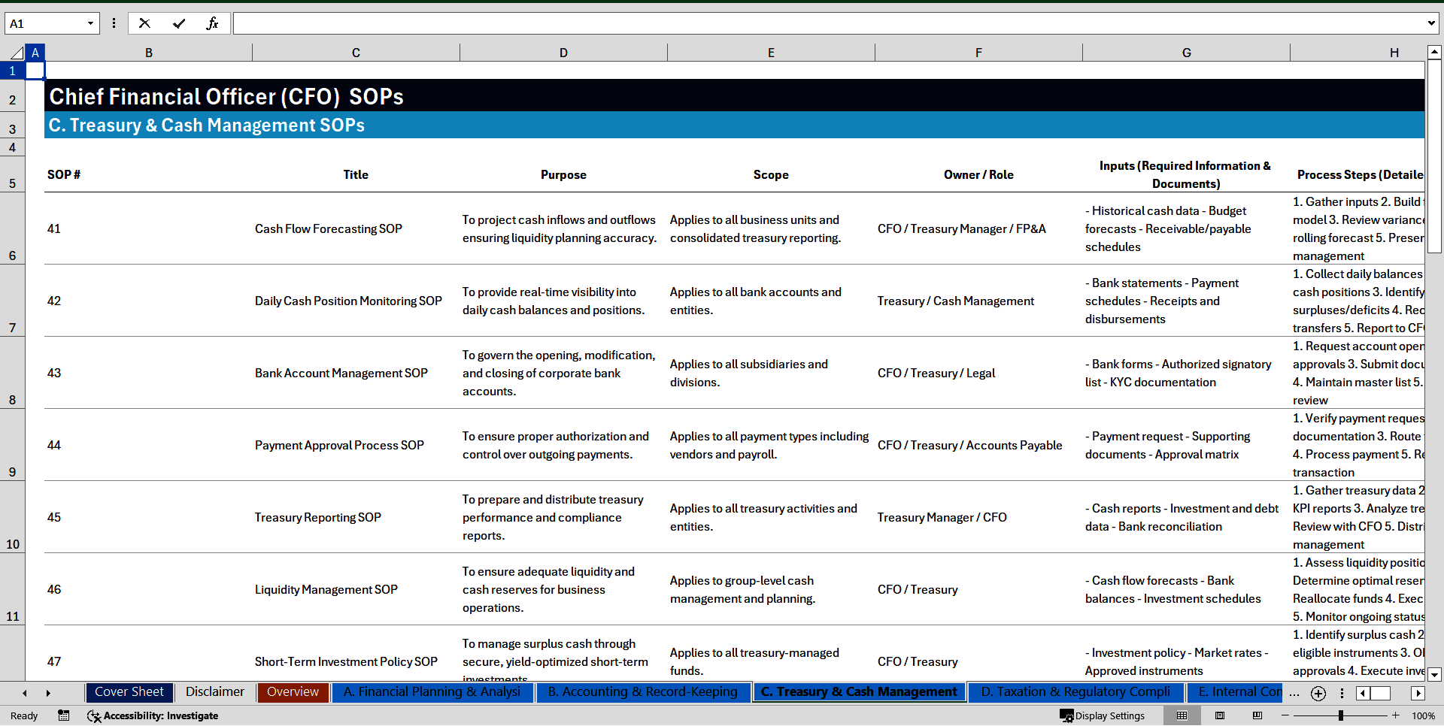Screen dimensions: 1444x726
Task: Click the Cancel entry X icon
Action: (x=144, y=23)
